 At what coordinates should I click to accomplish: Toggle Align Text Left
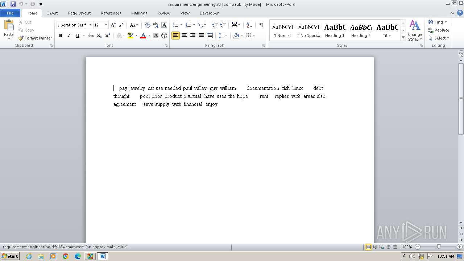tap(175, 36)
